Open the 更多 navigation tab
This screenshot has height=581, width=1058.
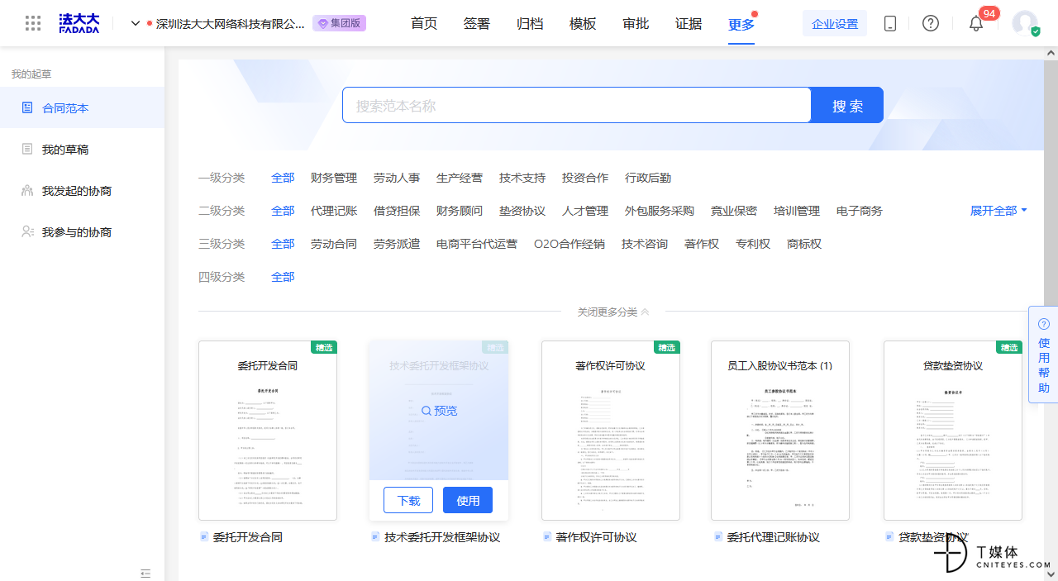(x=741, y=24)
